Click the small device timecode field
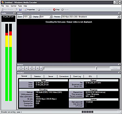The height and width of the screenshot is (114, 122). pos(103,68)
